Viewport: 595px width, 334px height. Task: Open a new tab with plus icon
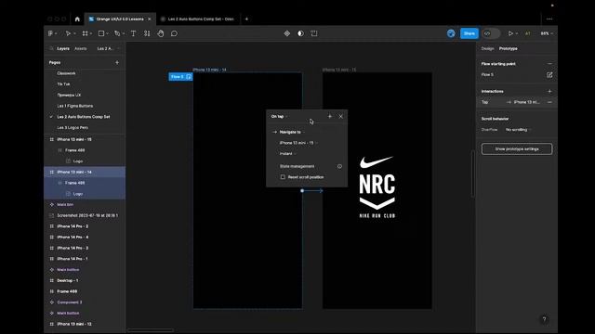tap(246, 19)
